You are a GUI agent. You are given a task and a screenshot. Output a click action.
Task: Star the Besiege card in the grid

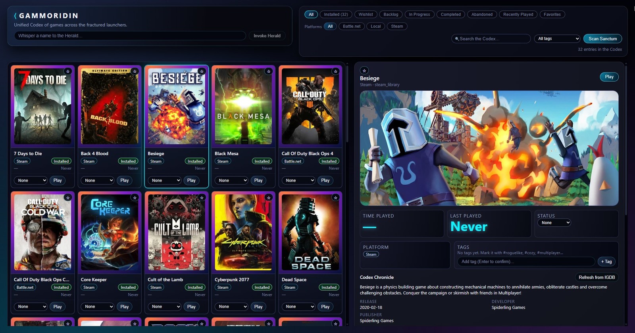tap(202, 71)
